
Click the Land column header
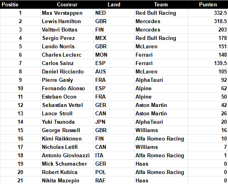click(x=114, y=4)
